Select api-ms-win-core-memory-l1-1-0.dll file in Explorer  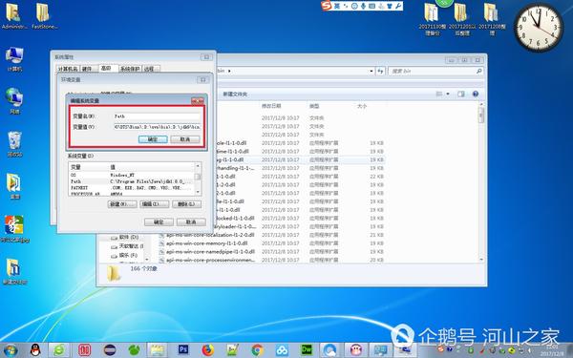tap(207, 243)
